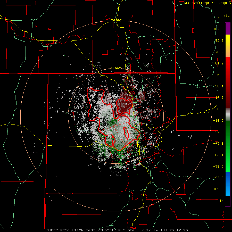Click the -32.0 legend value

coord(218,132)
